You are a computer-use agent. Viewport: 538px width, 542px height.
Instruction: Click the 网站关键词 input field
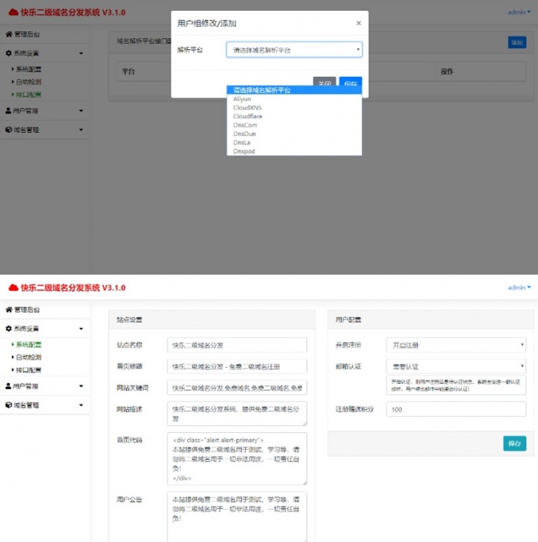237,388
